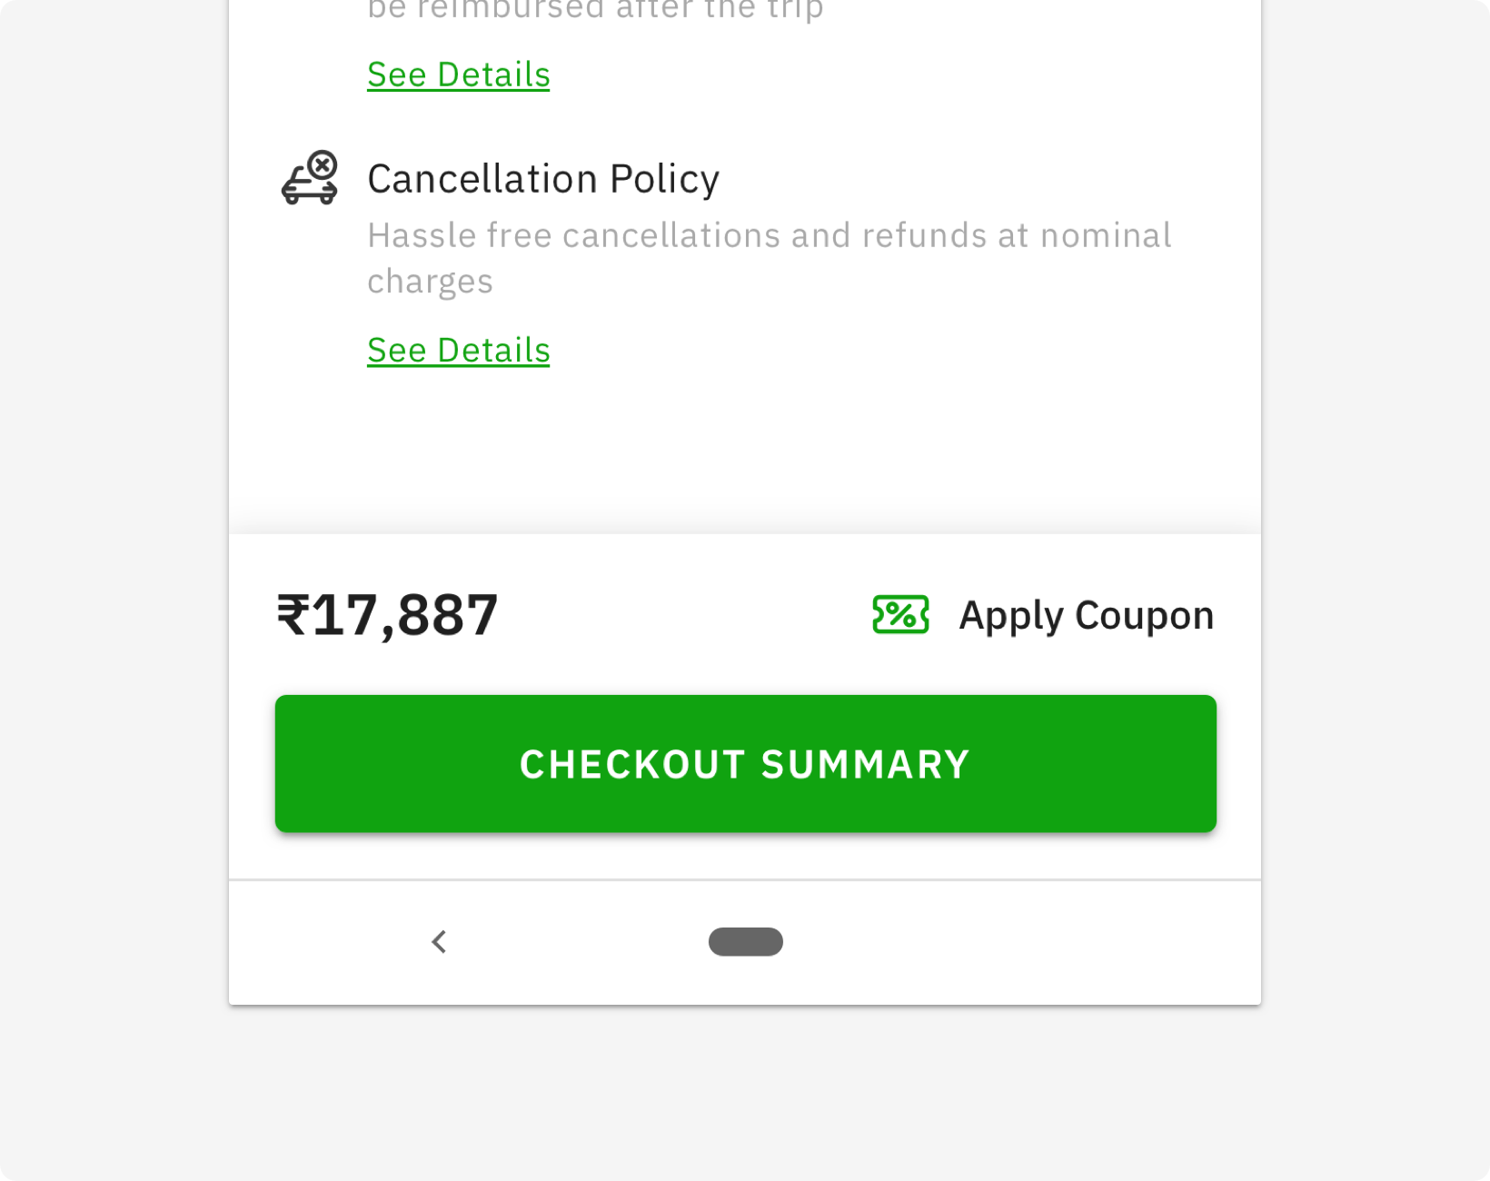Viewport: 1490px width, 1181px height.
Task: Tap the word CHECKOUT on the green button
Action: coord(632,765)
